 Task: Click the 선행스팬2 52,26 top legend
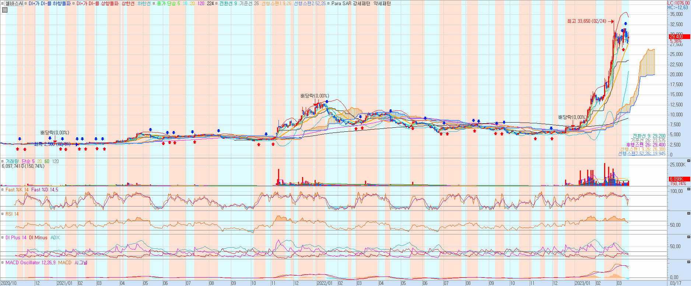pyautogui.click(x=310, y=3)
